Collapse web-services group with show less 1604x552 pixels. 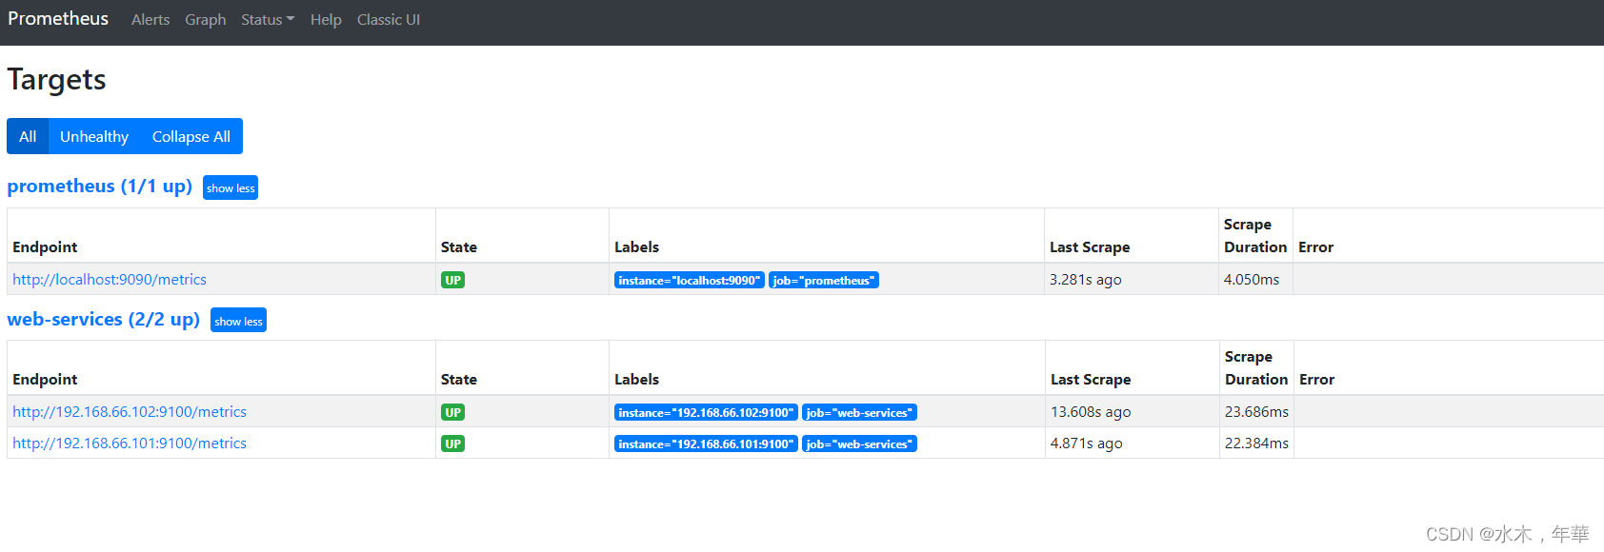coord(238,321)
